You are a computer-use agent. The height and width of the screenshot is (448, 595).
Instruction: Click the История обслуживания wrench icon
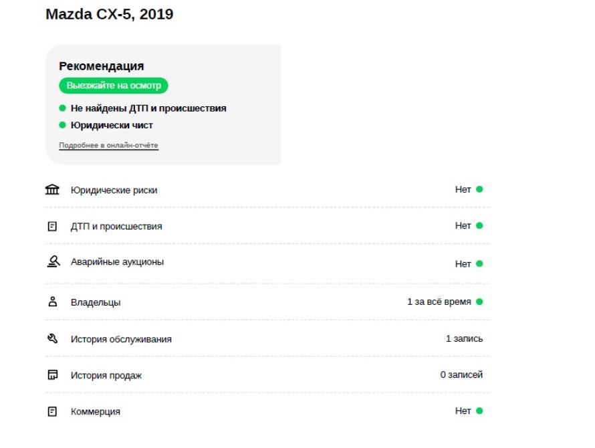tap(52, 338)
